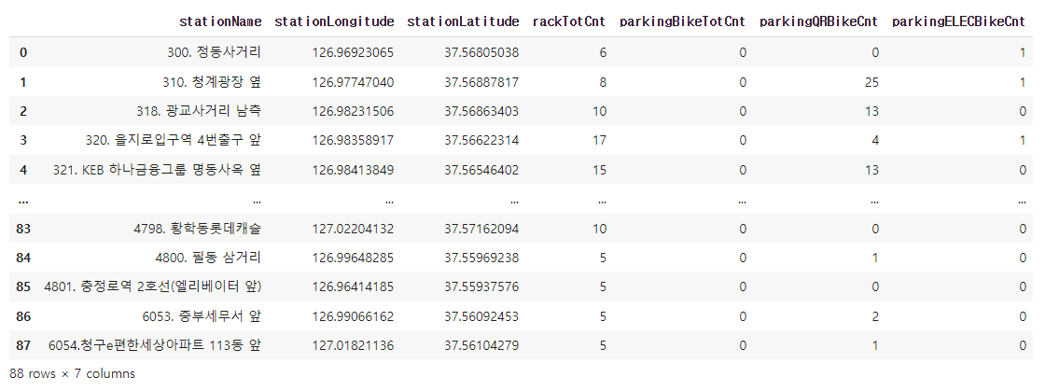Select station name 318. 광교사거리 남측

(200, 111)
